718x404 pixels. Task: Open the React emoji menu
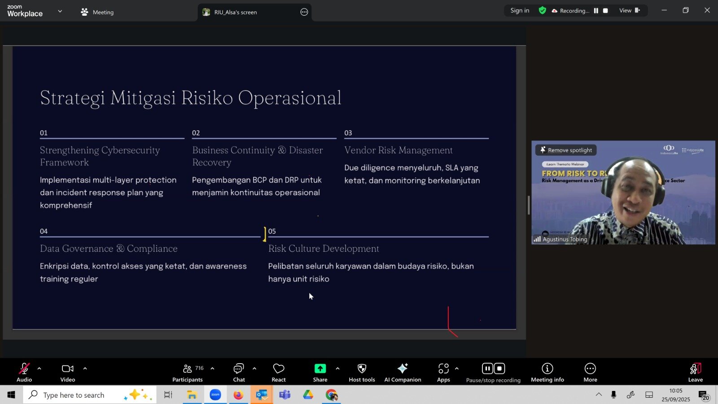[x=278, y=372]
